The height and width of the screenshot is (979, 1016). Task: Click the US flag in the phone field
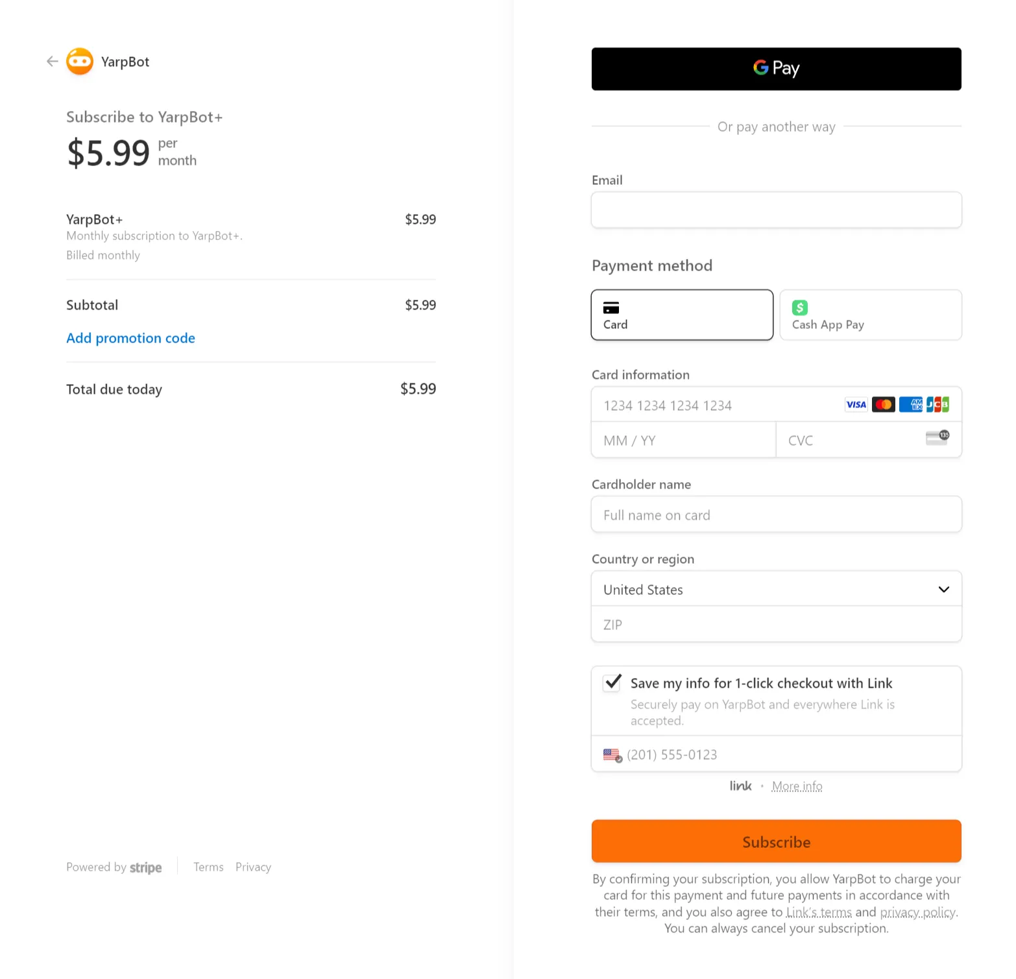click(612, 754)
